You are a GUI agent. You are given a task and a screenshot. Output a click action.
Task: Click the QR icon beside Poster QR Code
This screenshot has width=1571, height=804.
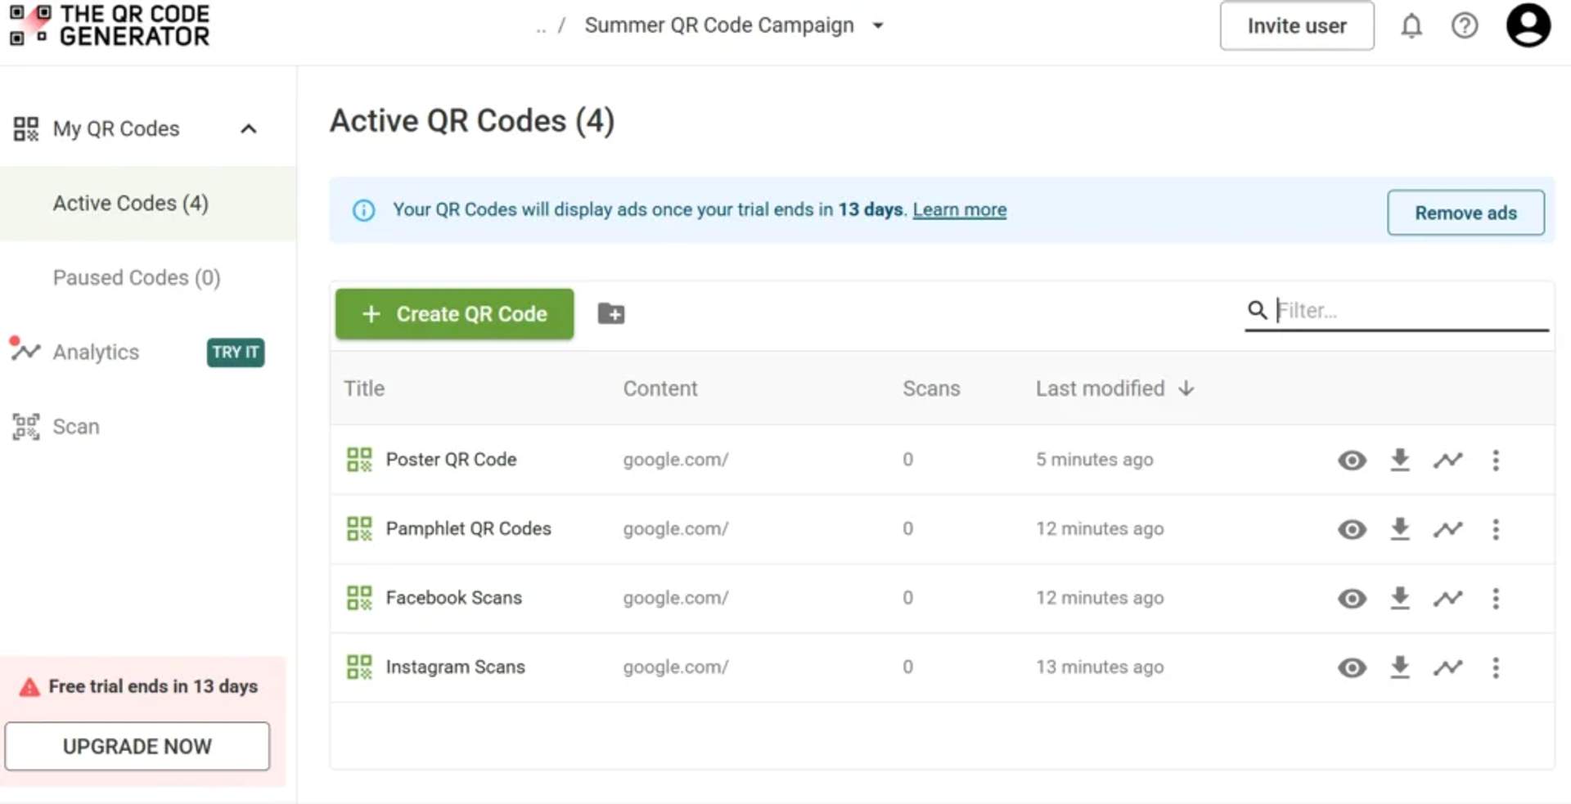point(359,460)
